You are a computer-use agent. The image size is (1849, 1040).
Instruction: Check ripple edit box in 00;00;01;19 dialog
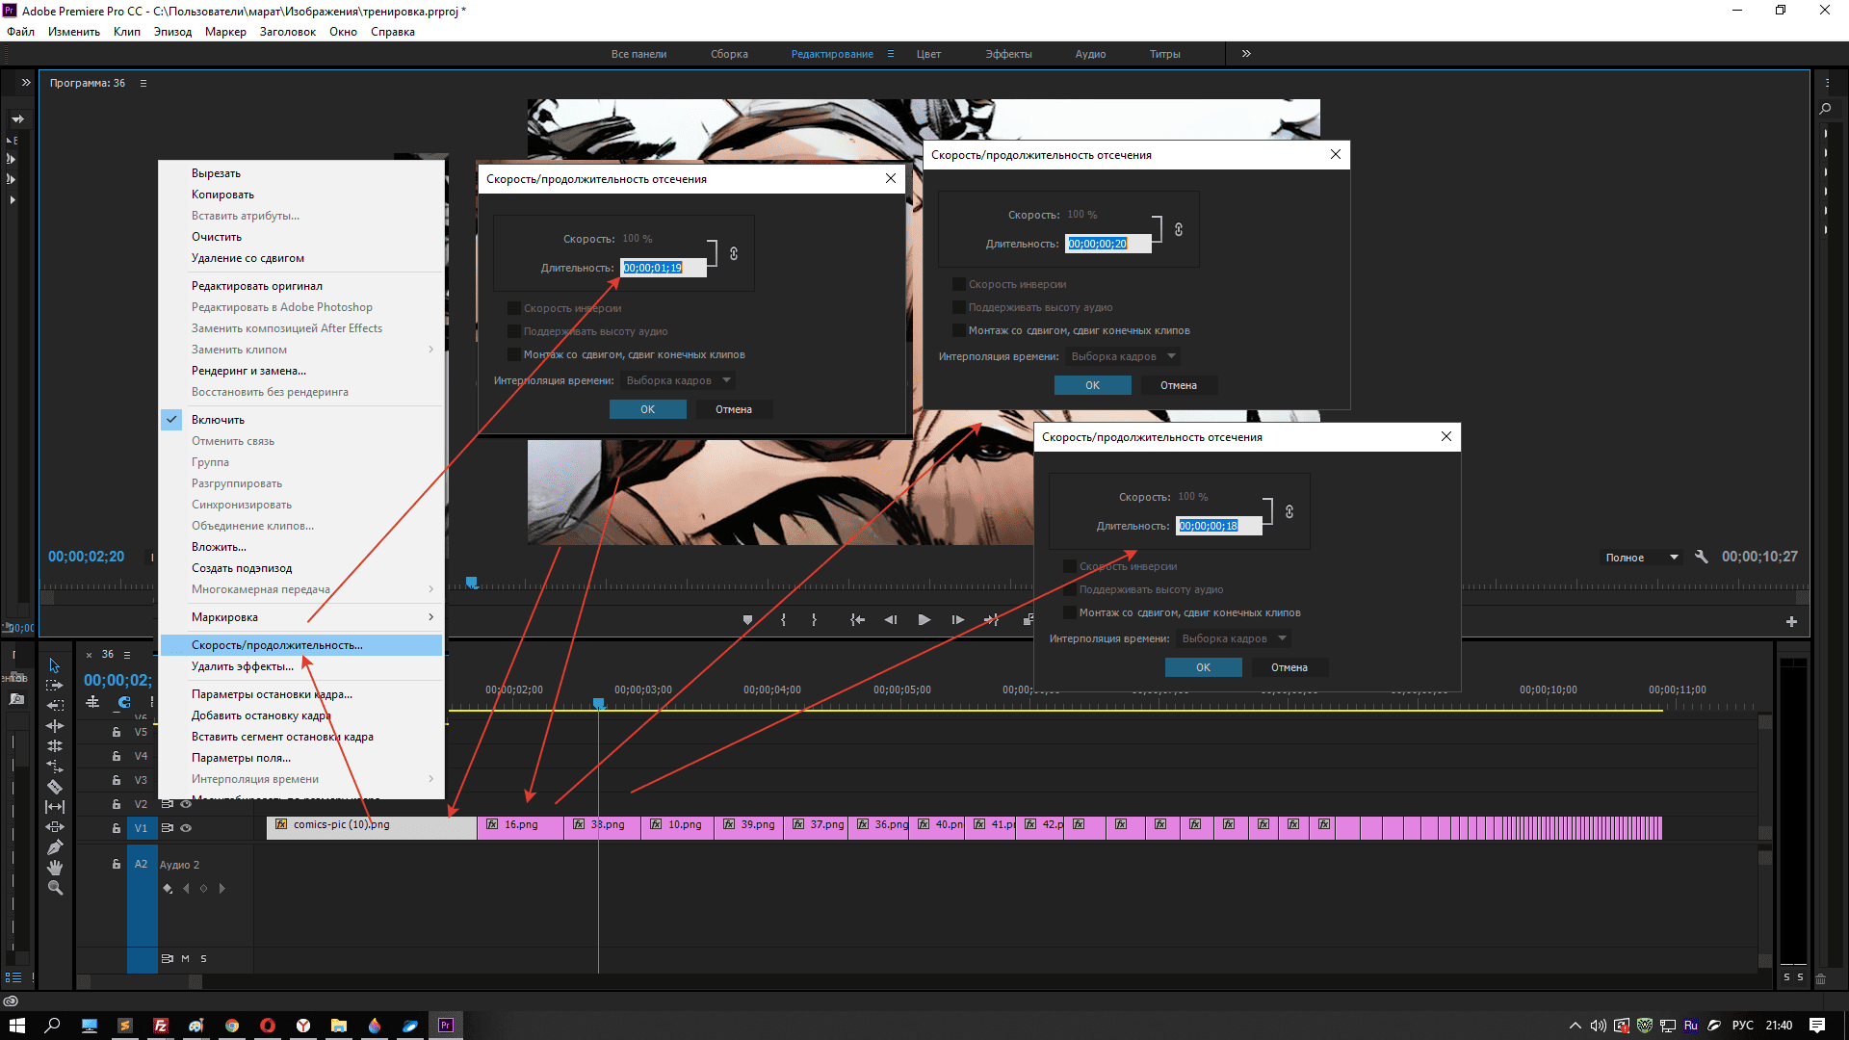tap(514, 354)
